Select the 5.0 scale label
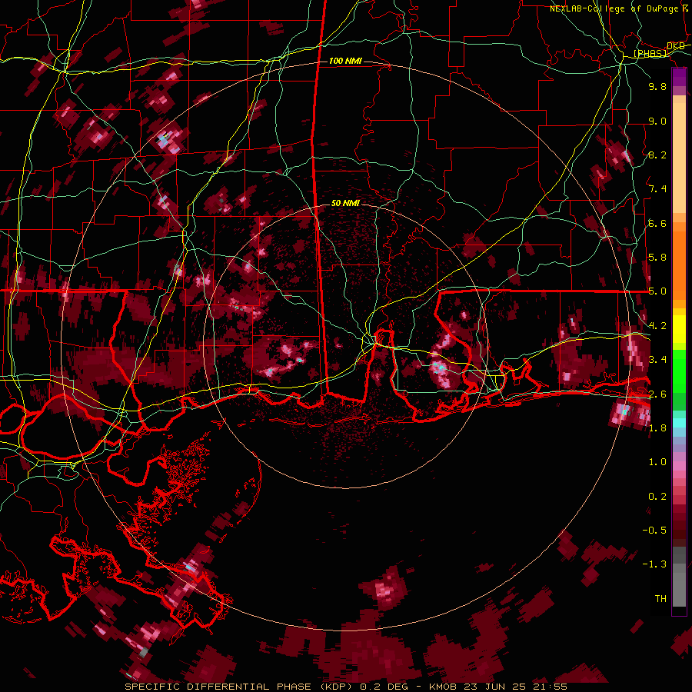Screen dimensions: 692x692 657,291
